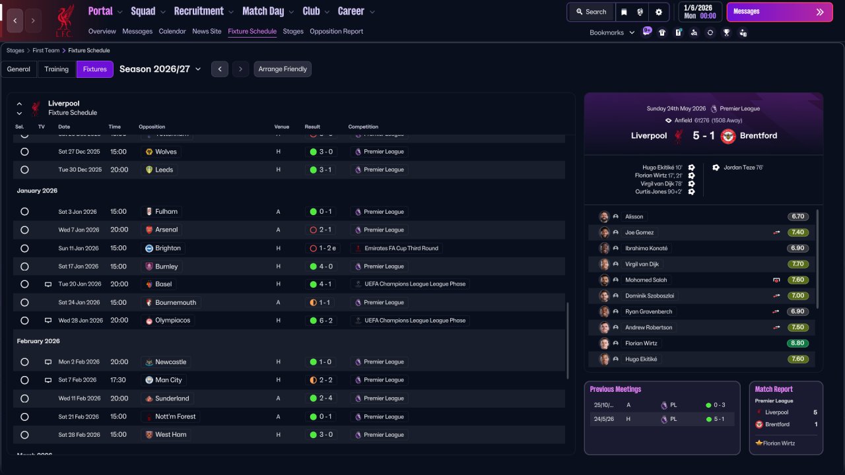The image size is (845, 475).
Task: Open the settings gear icon
Action: coord(658,12)
